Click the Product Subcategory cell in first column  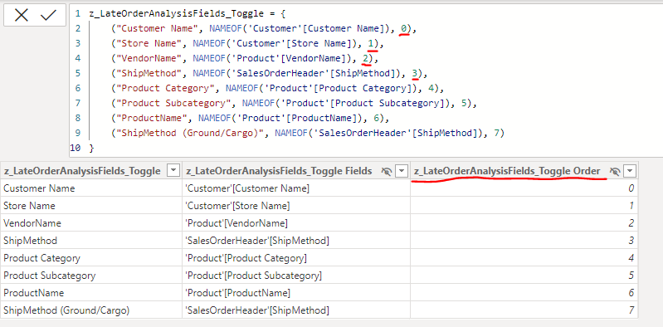tap(91, 276)
